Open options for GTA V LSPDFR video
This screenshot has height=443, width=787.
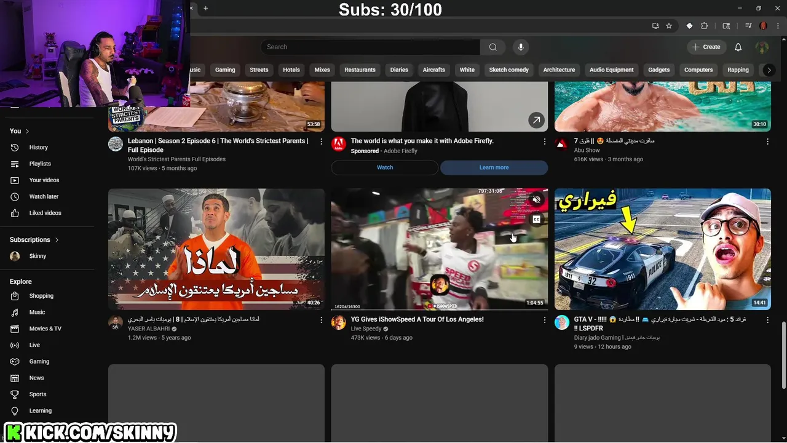coord(767,320)
